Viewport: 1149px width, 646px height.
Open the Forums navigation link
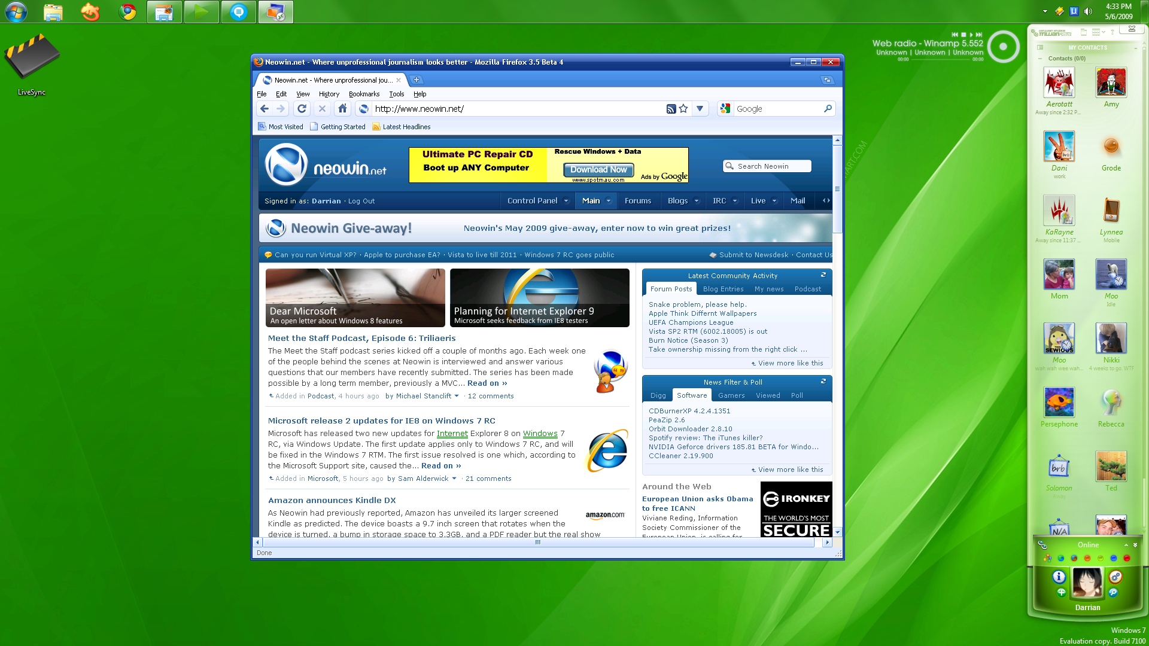(637, 201)
